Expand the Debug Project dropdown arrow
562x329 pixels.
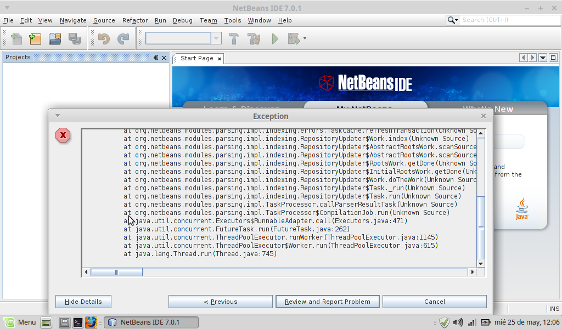point(305,39)
